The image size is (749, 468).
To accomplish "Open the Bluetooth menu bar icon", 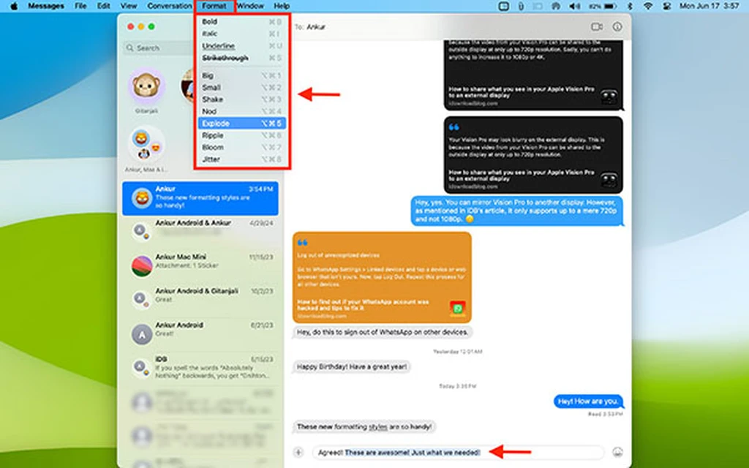I will (x=630, y=6).
